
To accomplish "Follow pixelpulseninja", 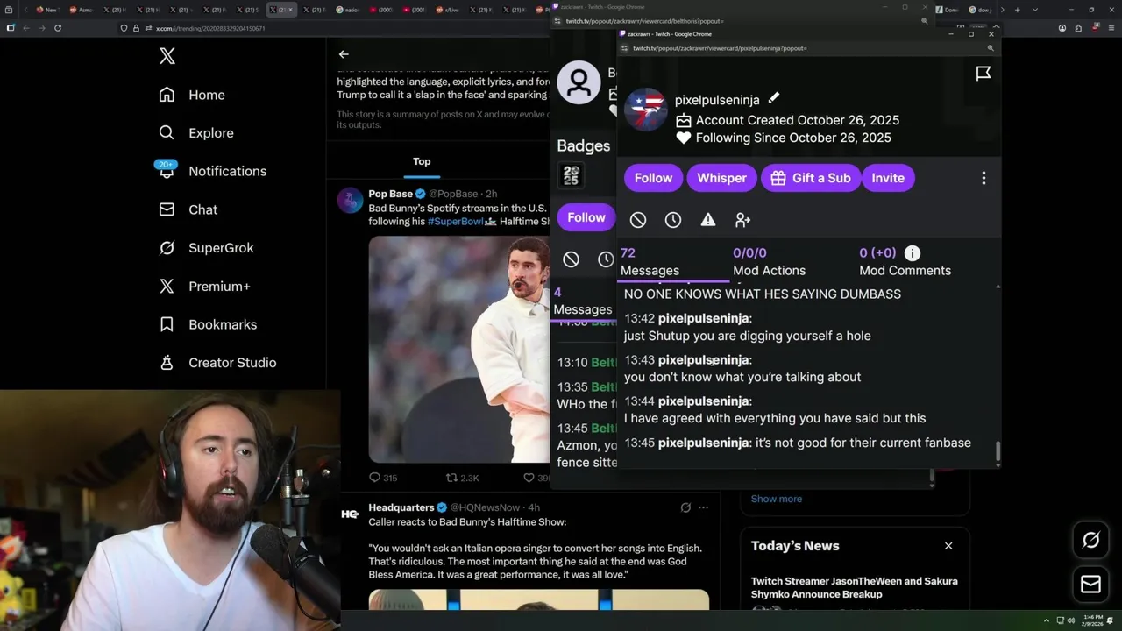I will point(653,178).
